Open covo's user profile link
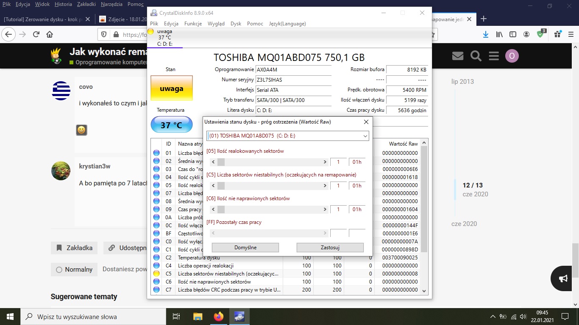 point(86,87)
